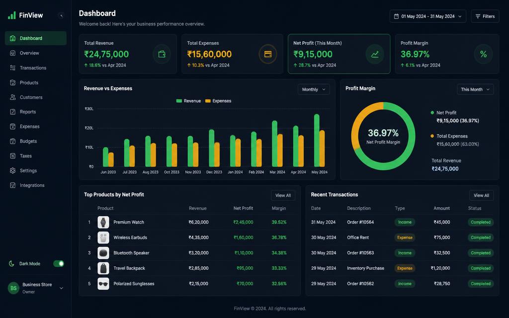Open the Customers menu item
The image size is (509, 318).
[36, 97]
